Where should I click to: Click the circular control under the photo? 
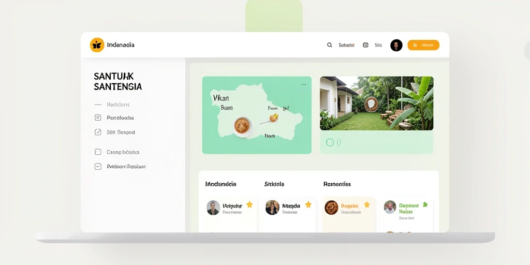(330, 142)
